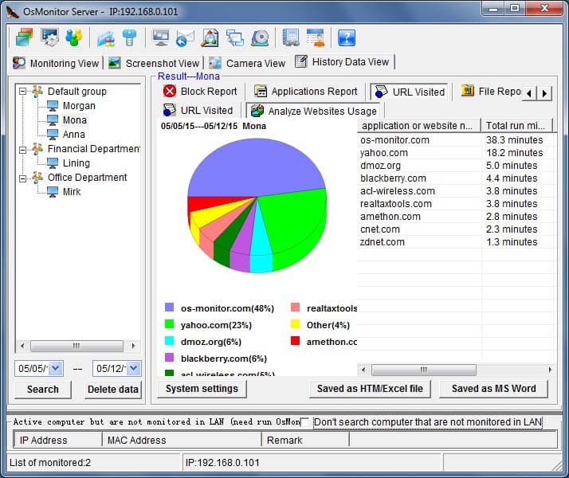Click the colored user group toolbar icon

point(73,37)
